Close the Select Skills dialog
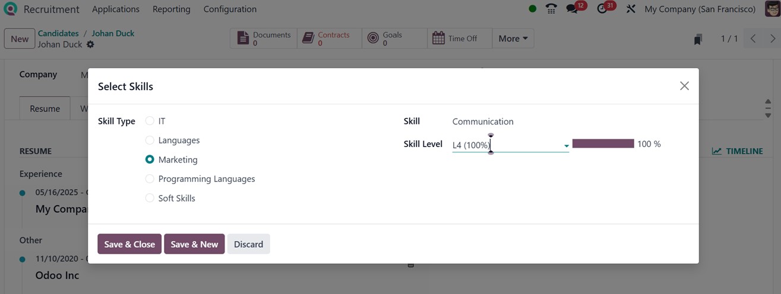Screen dimensions: 781x294 pos(684,86)
